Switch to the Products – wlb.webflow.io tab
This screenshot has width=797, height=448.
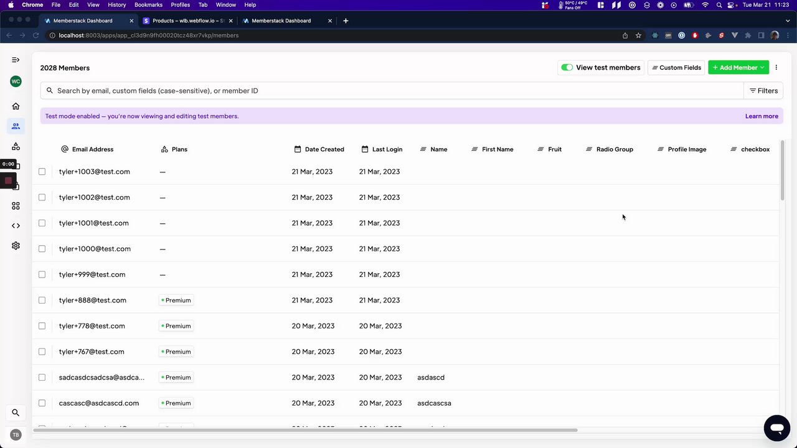point(188,21)
